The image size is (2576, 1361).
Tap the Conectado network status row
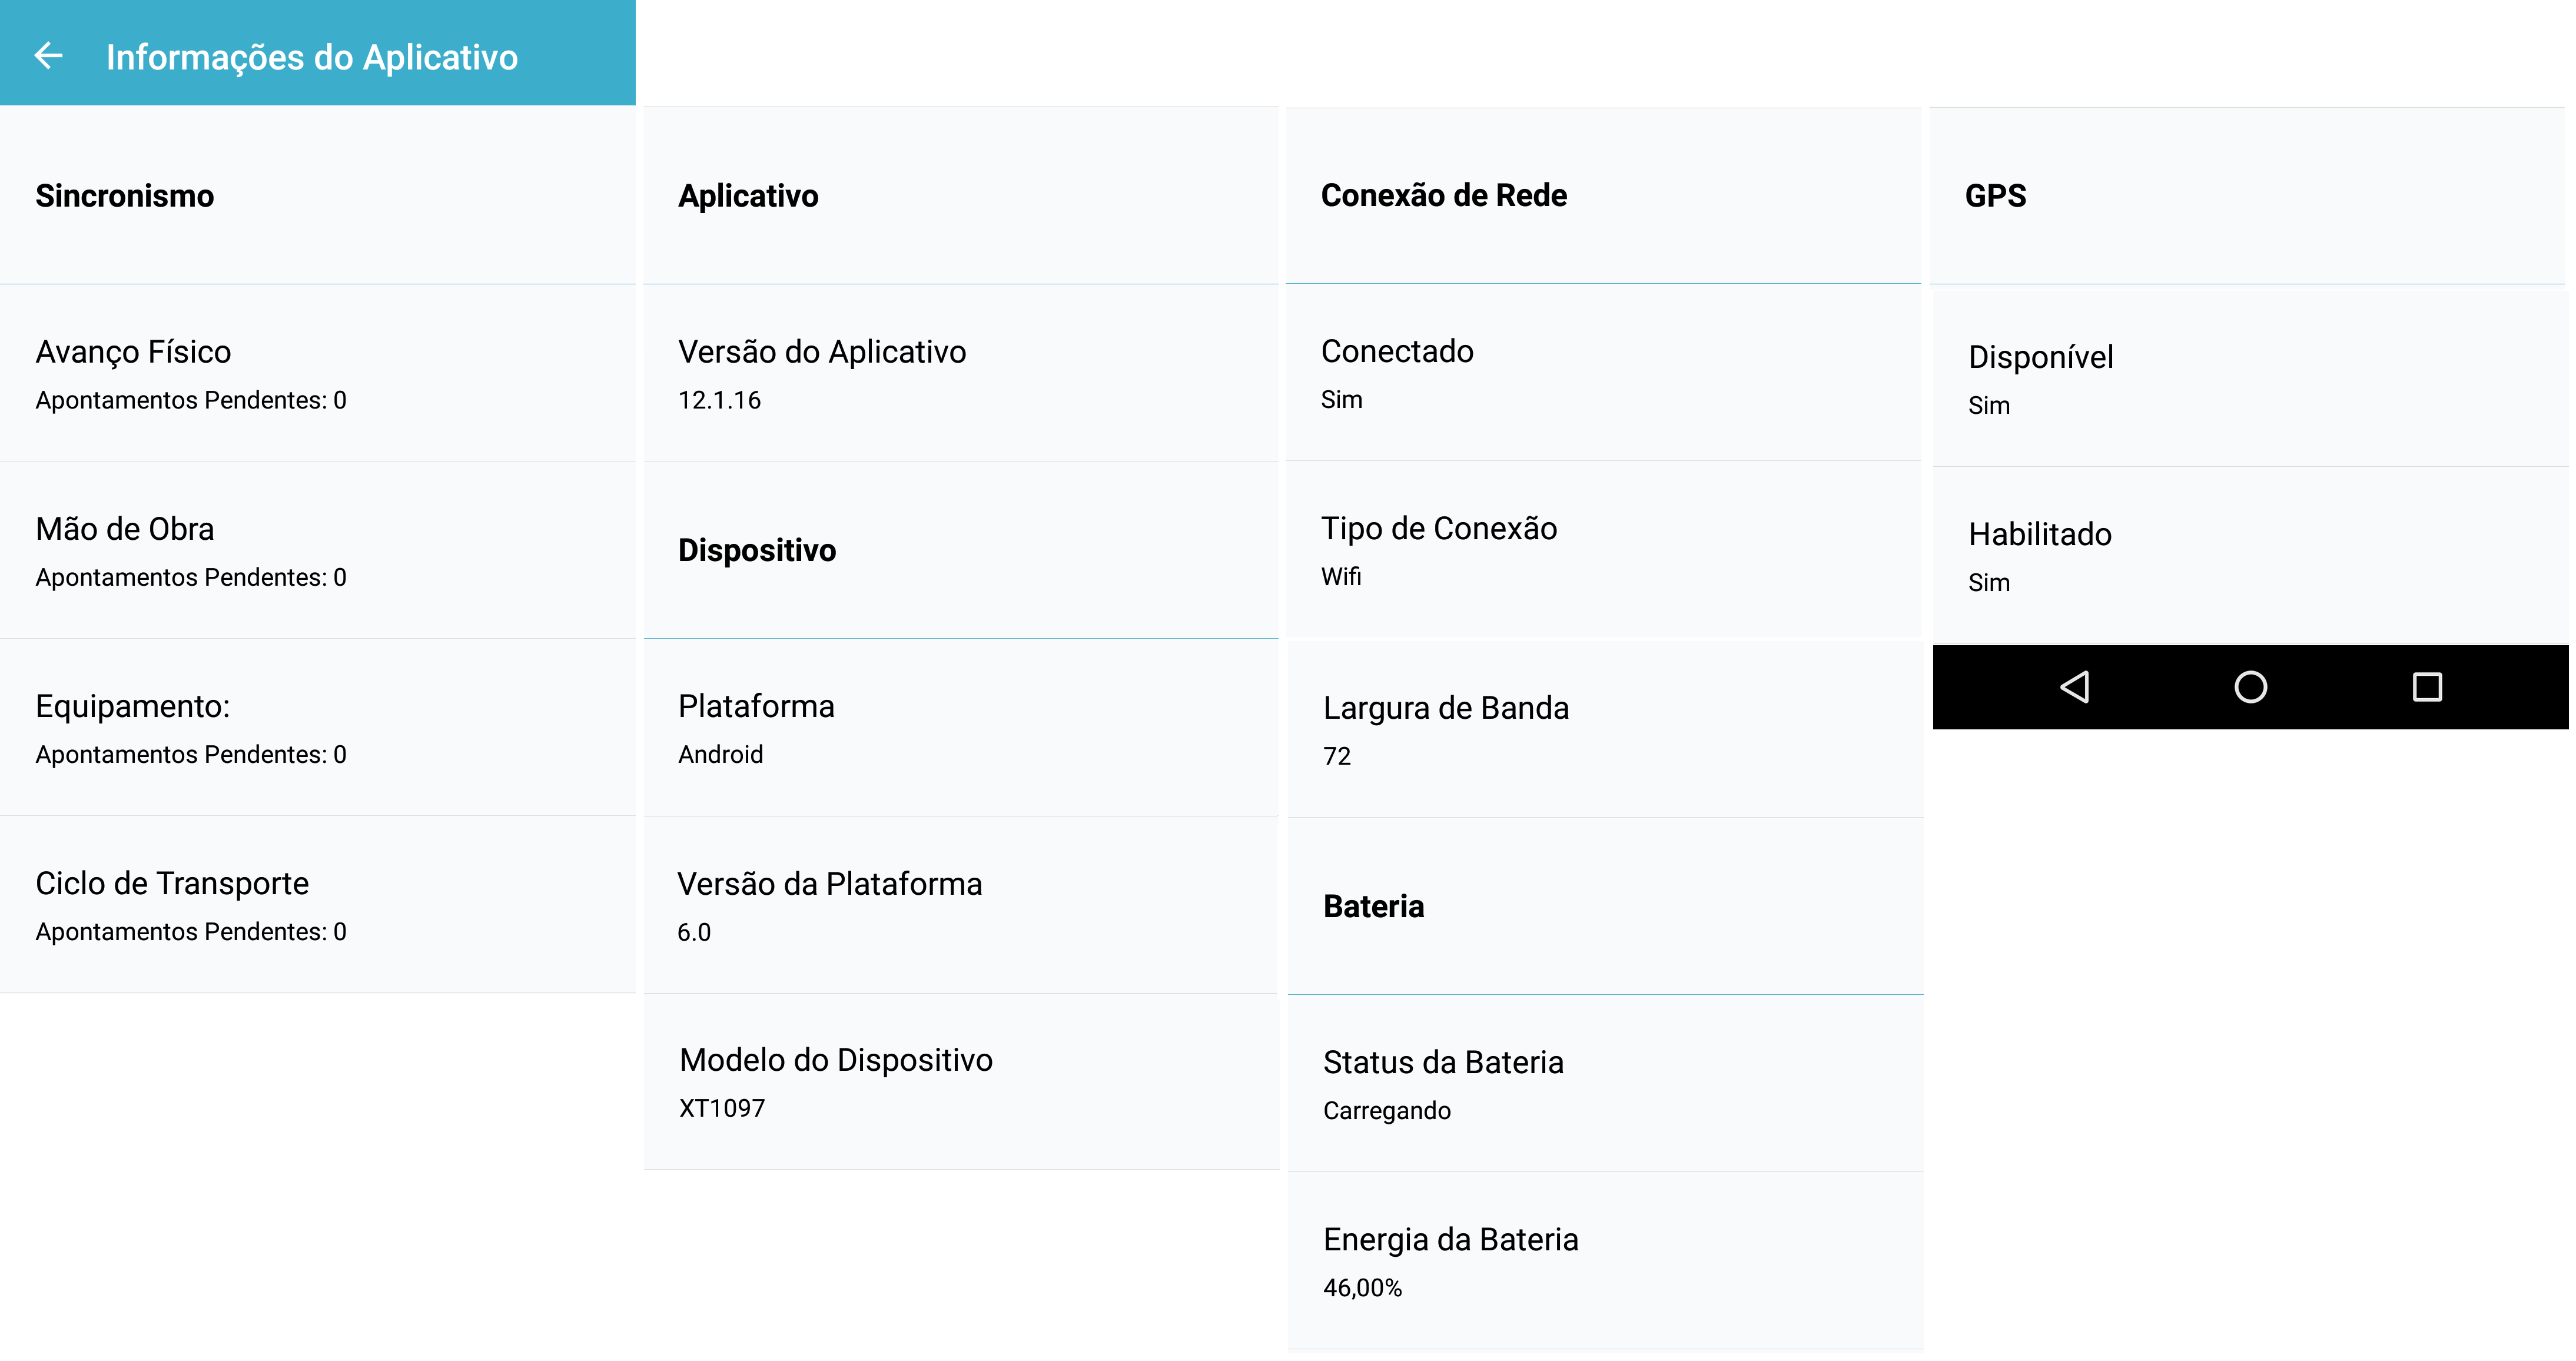point(1603,373)
